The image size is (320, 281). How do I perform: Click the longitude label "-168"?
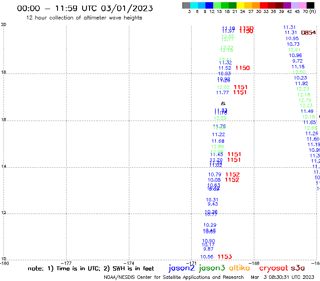[254, 263]
